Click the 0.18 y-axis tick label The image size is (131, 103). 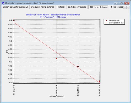click(x=10, y=66)
